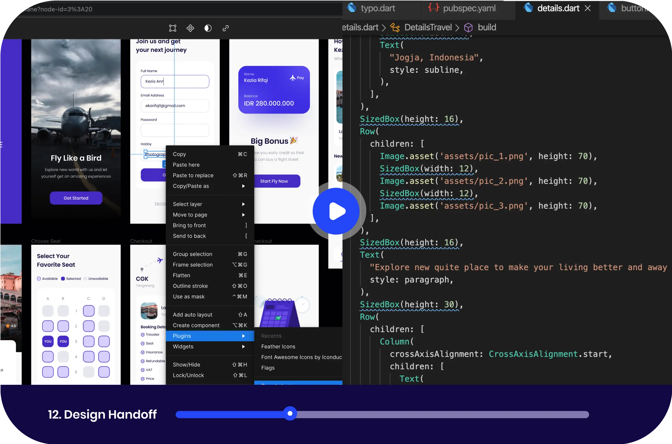Select the Available seat legend checkbox
This screenshot has width=672, height=444.
pos(39,279)
